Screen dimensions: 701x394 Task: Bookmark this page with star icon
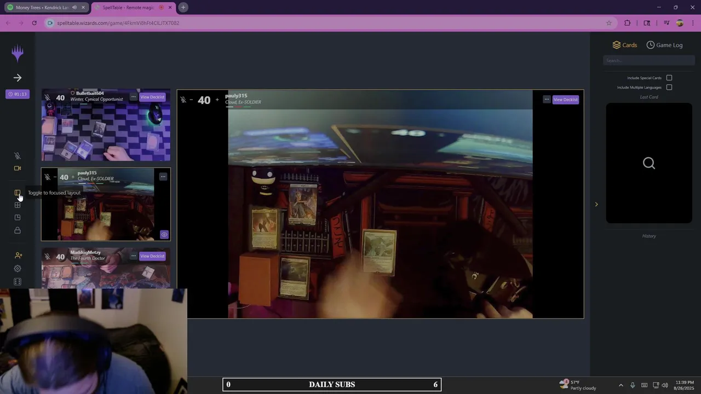point(608,23)
